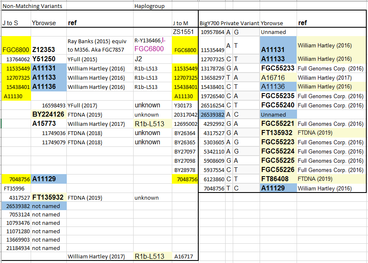Select the bold A11129 cell in right table
Viewport: 368px width, 263px height.
[278, 188]
